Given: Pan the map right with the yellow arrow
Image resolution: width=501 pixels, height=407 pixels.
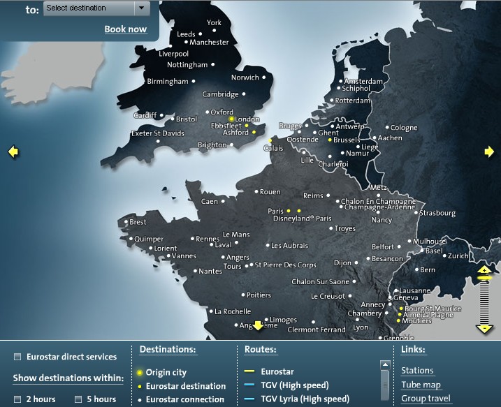Looking at the screenshot, I should coord(488,151).
